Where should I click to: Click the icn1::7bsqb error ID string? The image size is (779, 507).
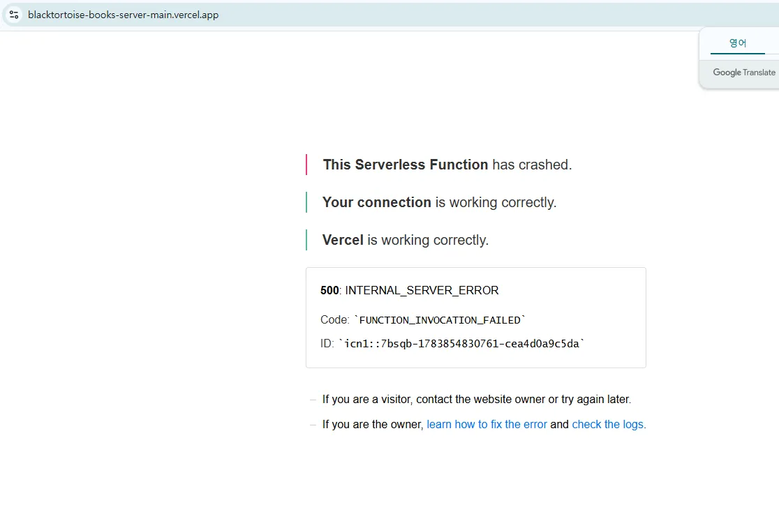coord(461,344)
